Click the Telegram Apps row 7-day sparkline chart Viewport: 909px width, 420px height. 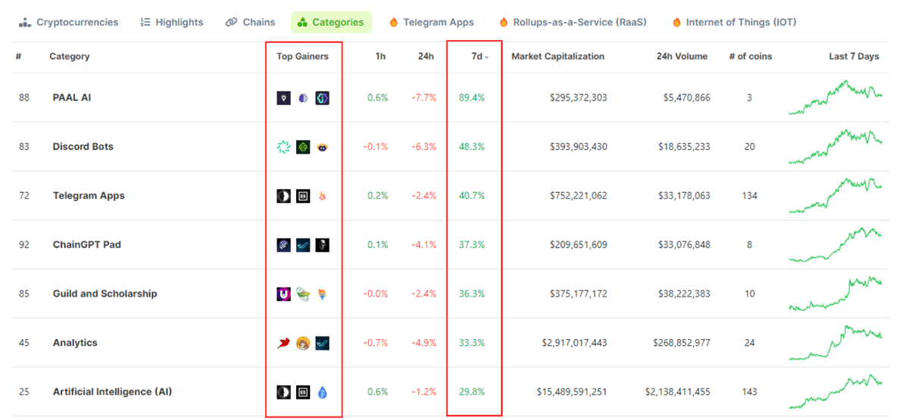tap(835, 196)
